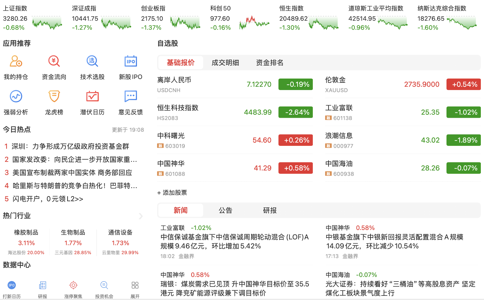Open 中国海油 600938 row

tap(403, 168)
